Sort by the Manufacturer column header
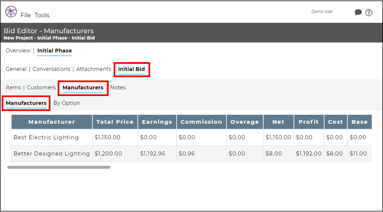 (52, 122)
